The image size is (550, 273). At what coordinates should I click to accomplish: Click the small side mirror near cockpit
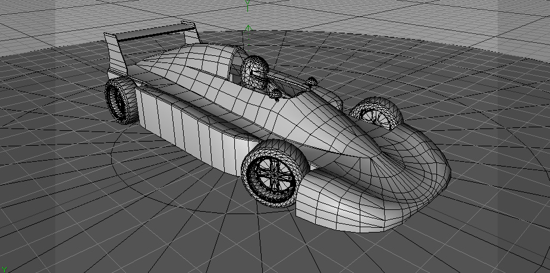[x=312, y=81]
